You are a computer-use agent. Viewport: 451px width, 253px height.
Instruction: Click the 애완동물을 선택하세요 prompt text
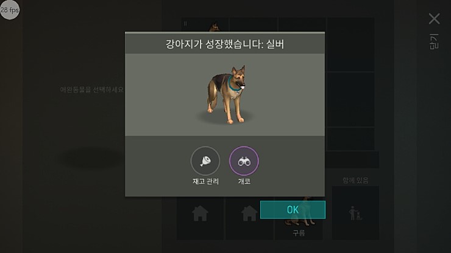tap(92, 89)
